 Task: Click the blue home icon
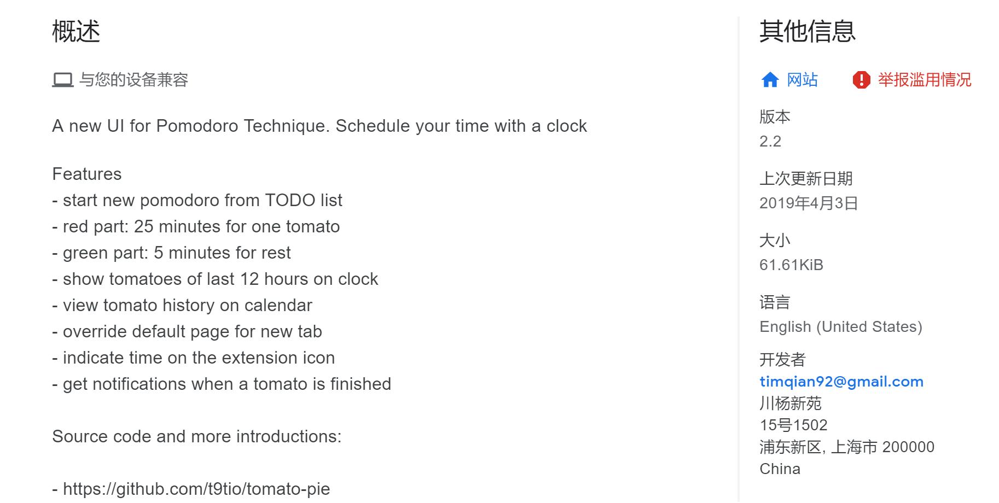pyautogui.click(x=770, y=80)
